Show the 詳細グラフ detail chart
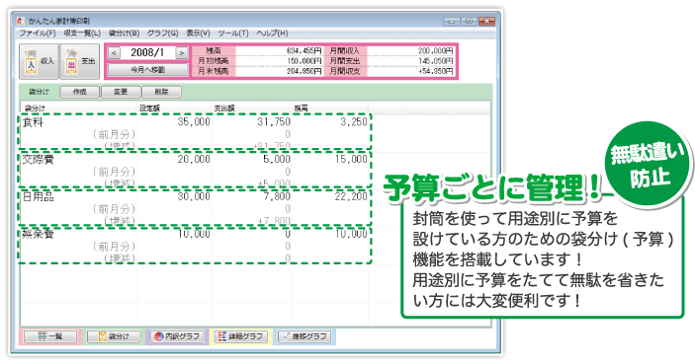 coord(241,336)
